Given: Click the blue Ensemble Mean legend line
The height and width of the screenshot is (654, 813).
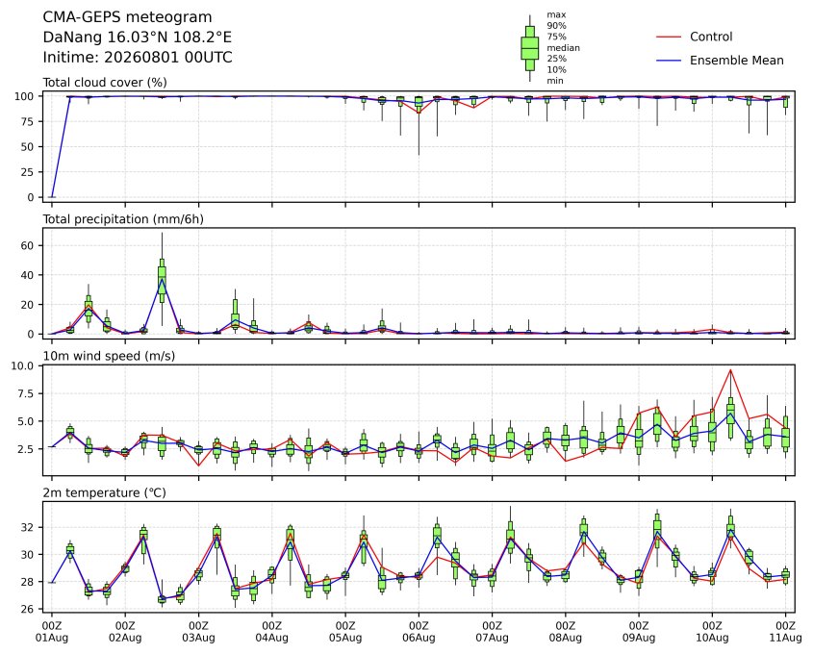Looking at the screenshot, I should [x=669, y=61].
